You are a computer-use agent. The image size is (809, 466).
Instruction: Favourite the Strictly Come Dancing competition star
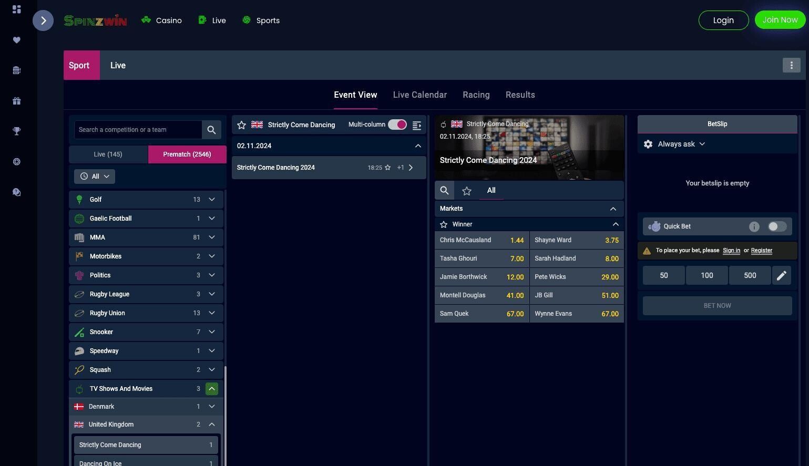tap(241, 125)
